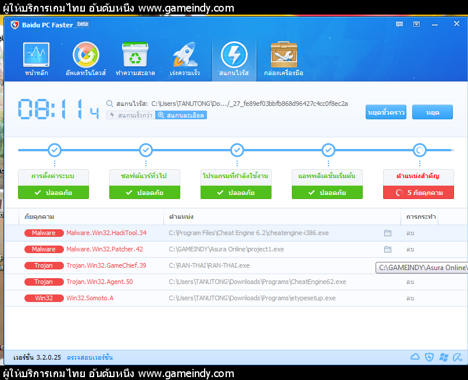Select the Malware.Win32.Patcher.42 threat name
The image size is (468, 380).
point(105,249)
